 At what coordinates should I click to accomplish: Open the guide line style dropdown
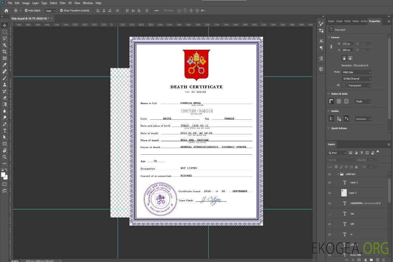pyautogui.click(x=363, y=119)
